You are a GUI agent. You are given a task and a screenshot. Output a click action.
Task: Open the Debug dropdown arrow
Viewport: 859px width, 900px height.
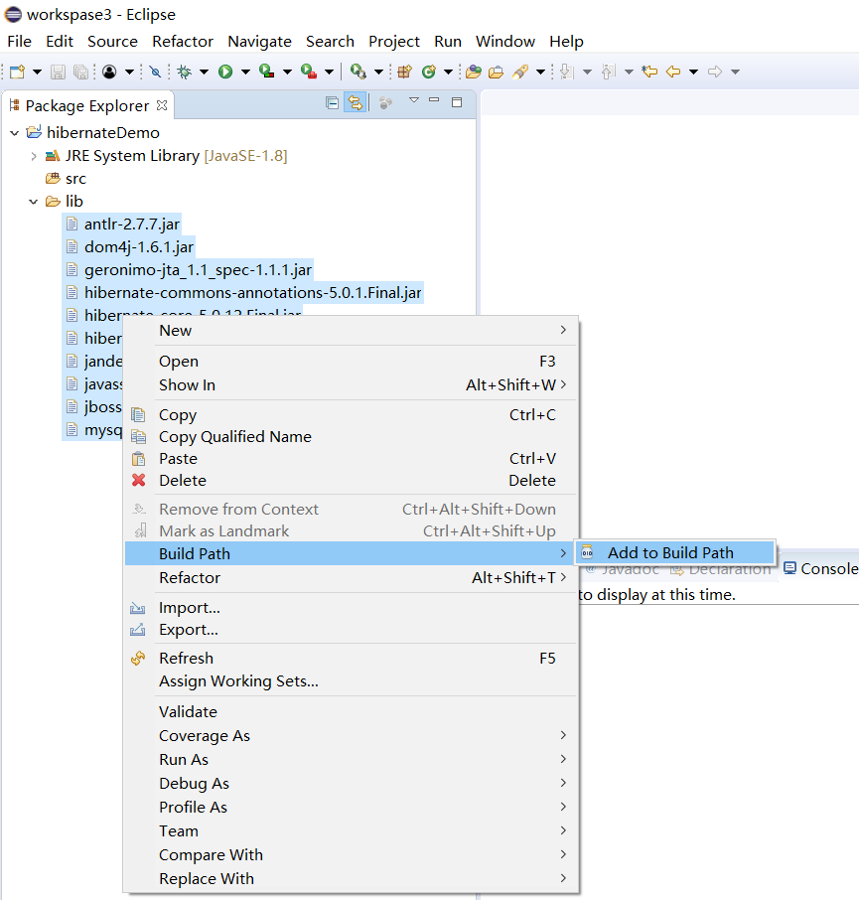point(204,72)
